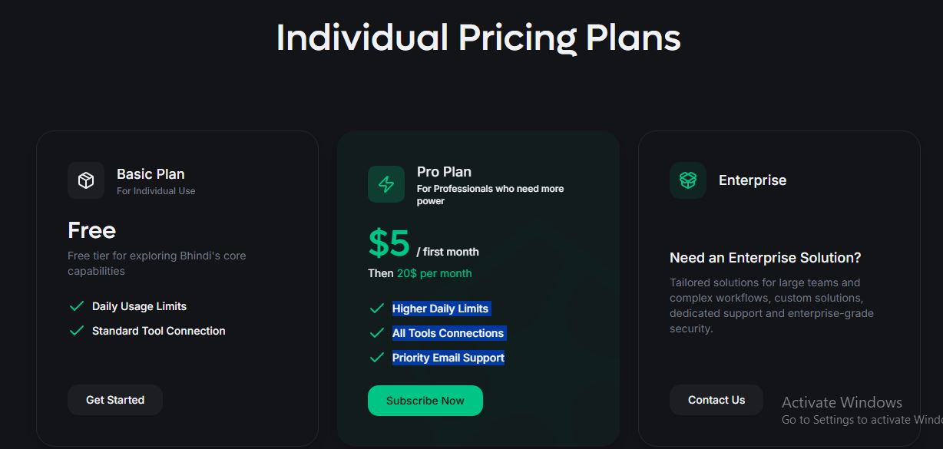Click the Individual Pricing Plans heading
Viewport: 943px width, 449px height.
(x=478, y=38)
